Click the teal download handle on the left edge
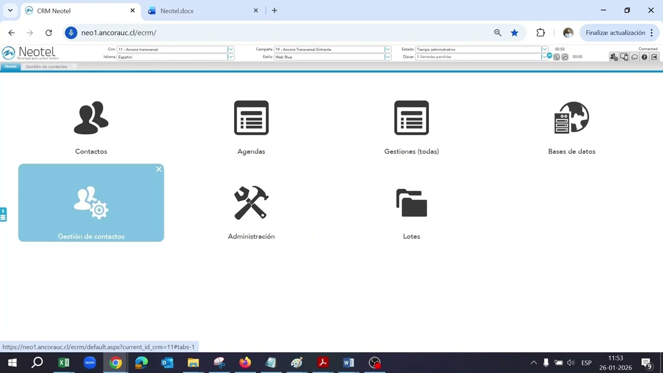Image resolution: width=663 pixels, height=373 pixels. tap(3, 214)
